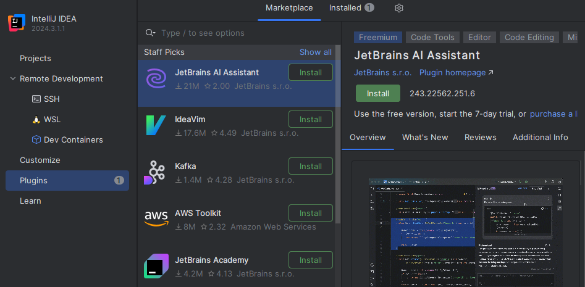Screen dimensions: 585x287
Task: Click the Installed tab count badge
Action: click(369, 8)
